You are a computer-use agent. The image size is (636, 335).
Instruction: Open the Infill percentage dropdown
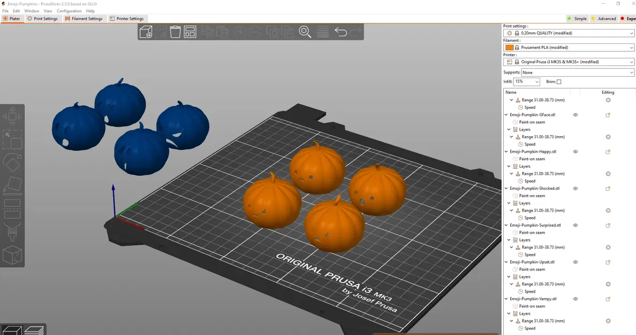click(526, 82)
